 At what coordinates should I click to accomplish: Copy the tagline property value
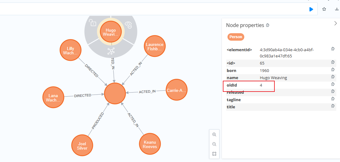pos(333,99)
